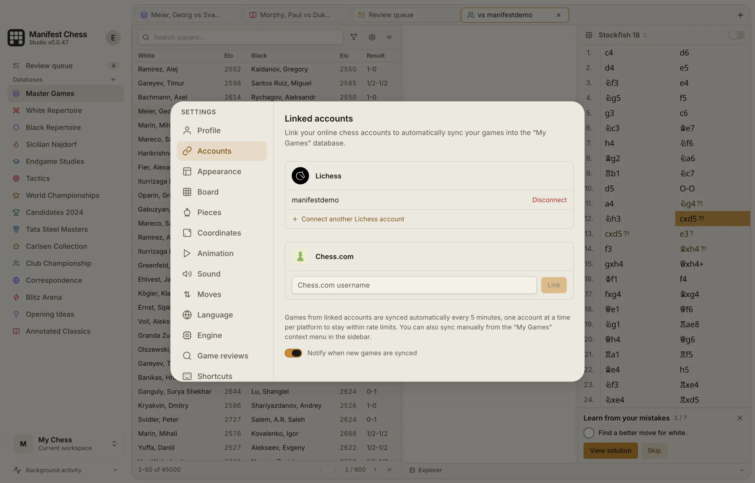This screenshot has height=483, width=755.
Task: Open the Moves settings section
Action: [222, 294]
